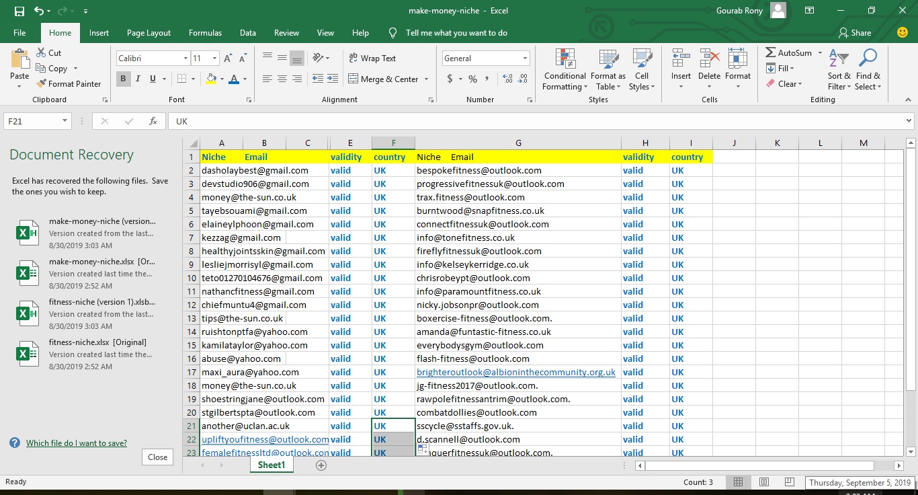
Task: Toggle Wrap Text on selected cells
Action: tap(372, 59)
